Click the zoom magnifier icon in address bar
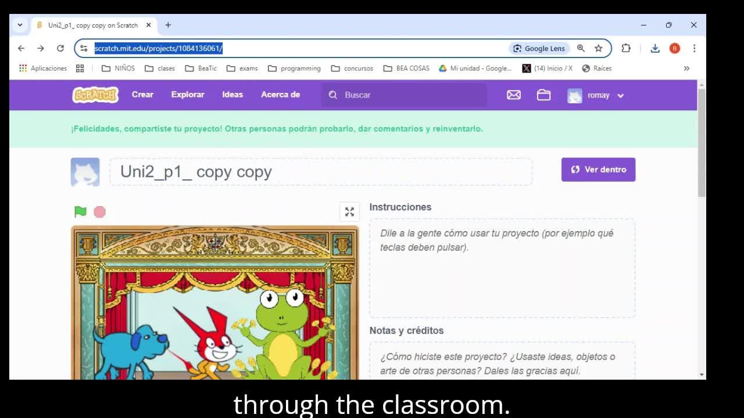 tap(581, 48)
